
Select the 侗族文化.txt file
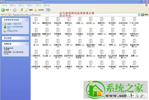[x=69, y=21]
